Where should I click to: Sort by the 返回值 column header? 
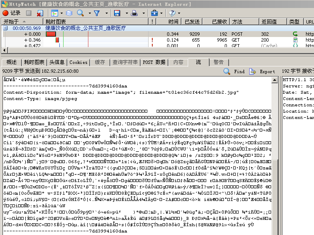click(x=273, y=21)
